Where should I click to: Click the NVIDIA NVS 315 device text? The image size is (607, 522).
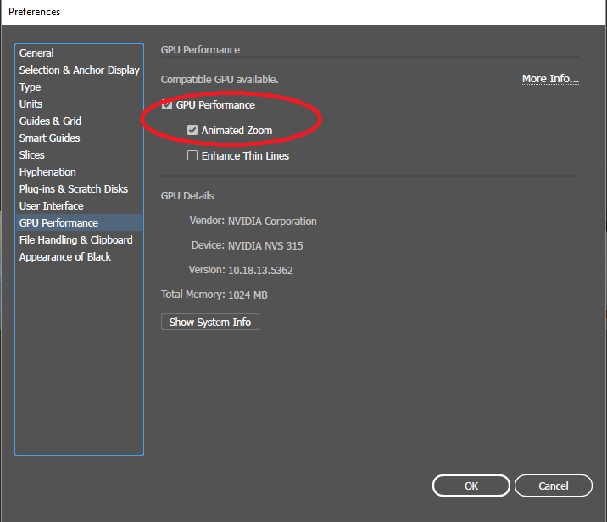click(265, 245)
